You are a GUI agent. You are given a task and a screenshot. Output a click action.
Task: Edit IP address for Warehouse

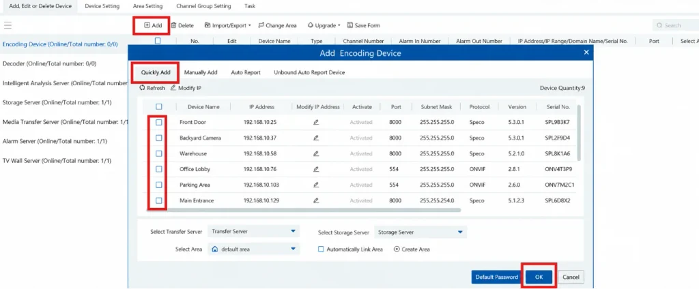pos(316,153)
